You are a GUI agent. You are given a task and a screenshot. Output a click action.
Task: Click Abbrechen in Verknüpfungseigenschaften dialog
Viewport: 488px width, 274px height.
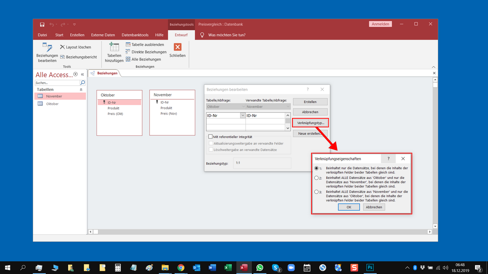[x=374, y=207]
